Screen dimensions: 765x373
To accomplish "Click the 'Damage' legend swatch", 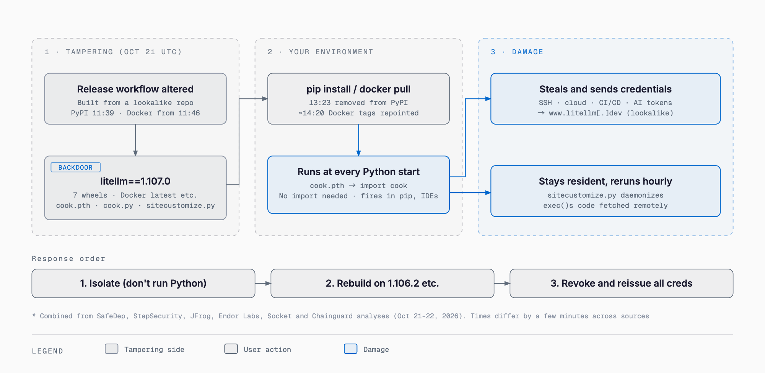I will click(351, 349).
